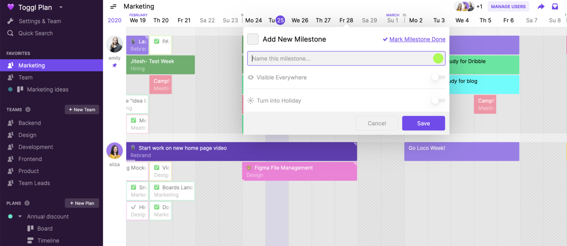Expand the user avatars showing +1
The height and width of the screenshot is (246, 567).
pos(479,6)
